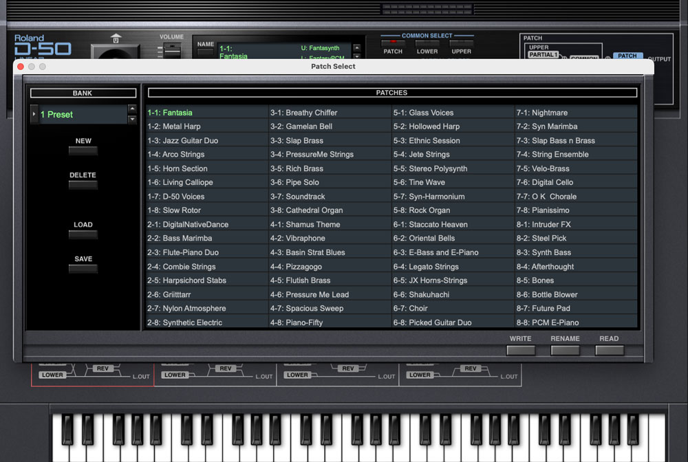Step bank selection down with the arrow
This screenshot has width=688, height=462.
[x=132, y=119]
